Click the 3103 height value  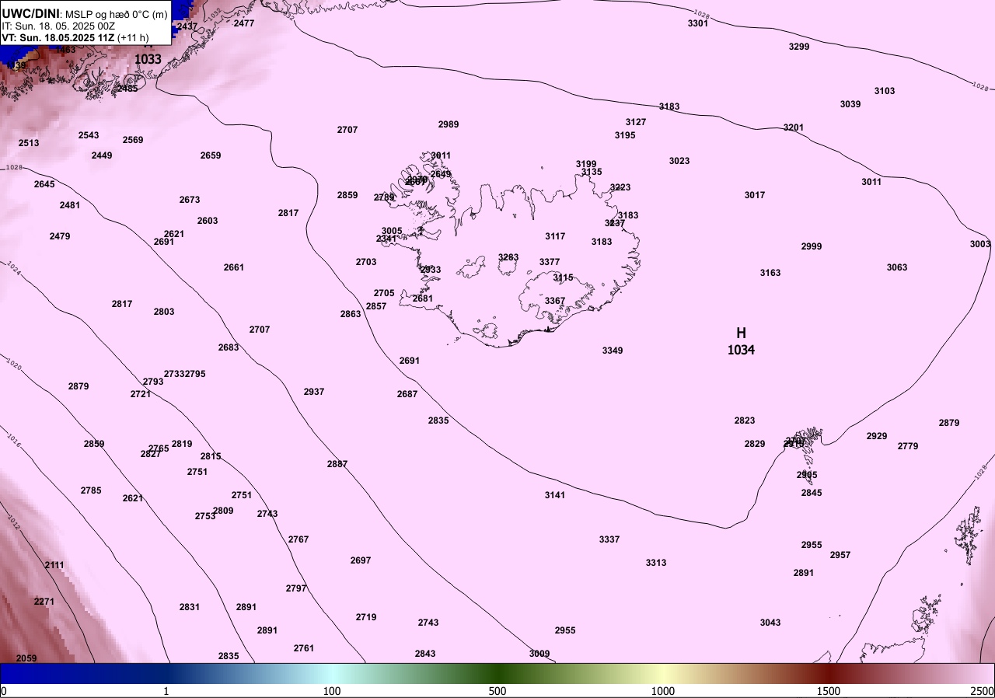(x=885, y=91)
